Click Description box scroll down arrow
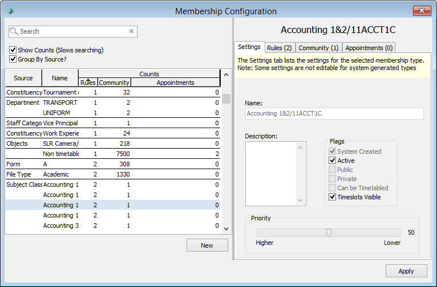Screen dimensions: 437x287 click(x=300, y=200)
